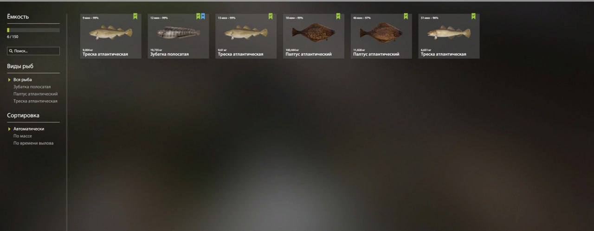Click green bookmark on 11,828 кг halibut card
The height and width of the screenshot is (231, 594).
point(406,16)
